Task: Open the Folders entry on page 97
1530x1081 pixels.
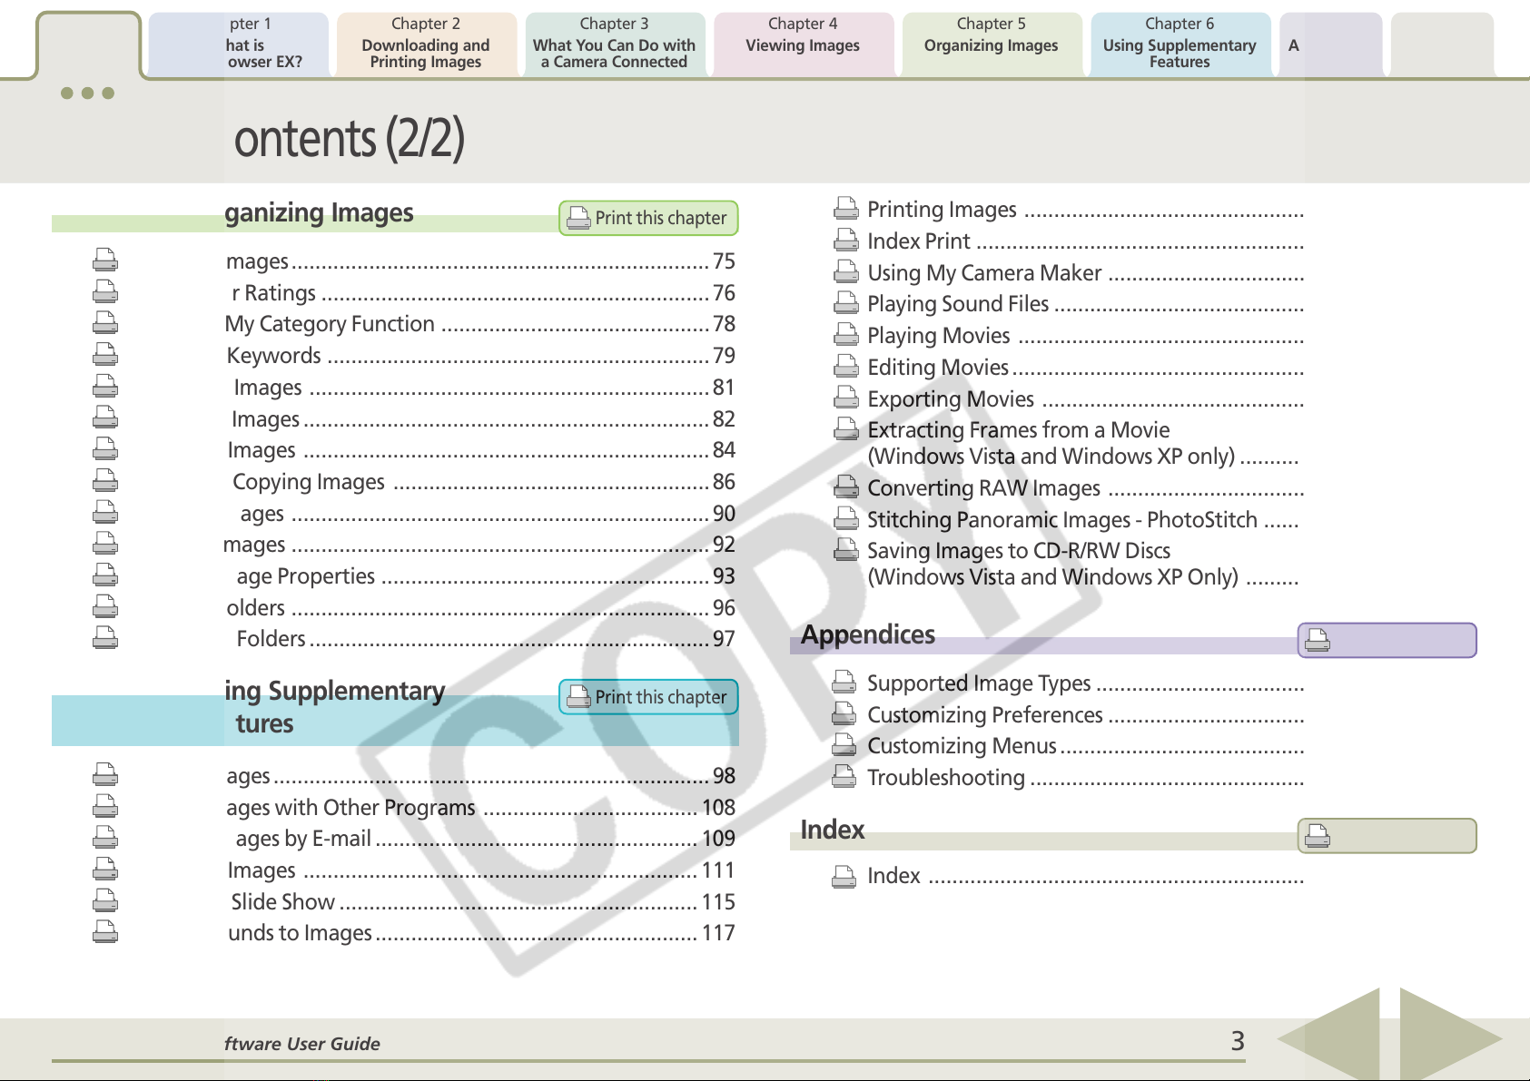Action: pyautogui.click(x=486, y=639)
